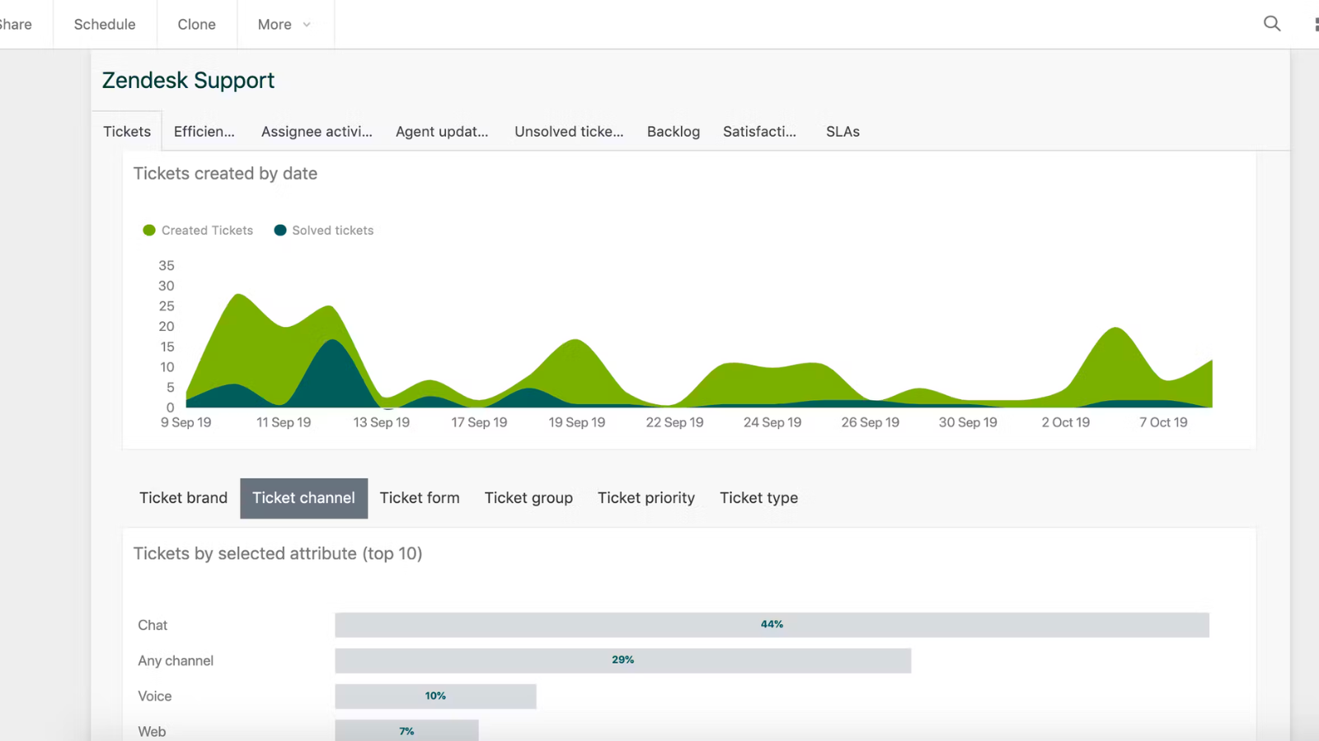Click the Any channel 29% bar
Viewport: 1319px width, 741px height.
[x=622, y=660]
